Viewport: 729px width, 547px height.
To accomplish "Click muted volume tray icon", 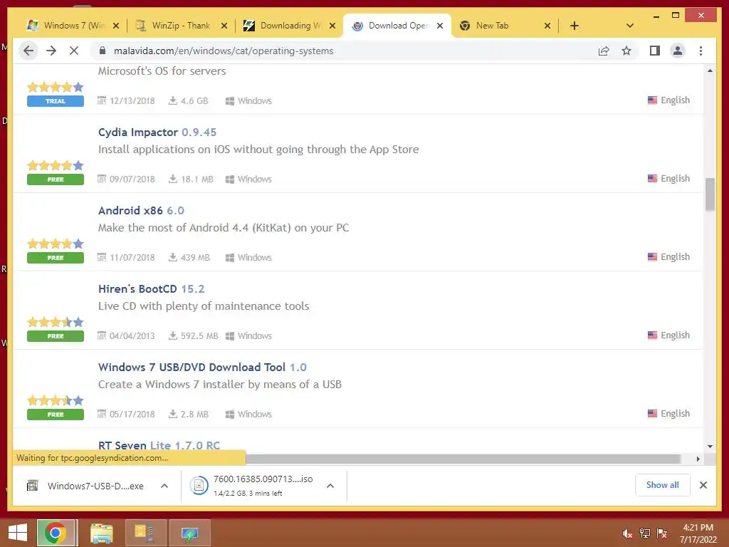I will coord(627,533).
